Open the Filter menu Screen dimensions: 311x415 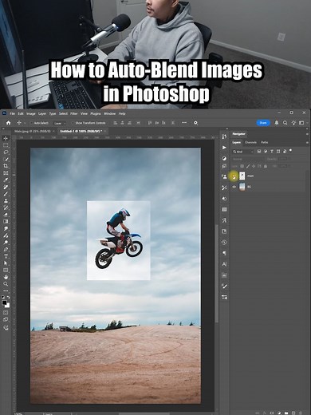[x=74, y=113]
